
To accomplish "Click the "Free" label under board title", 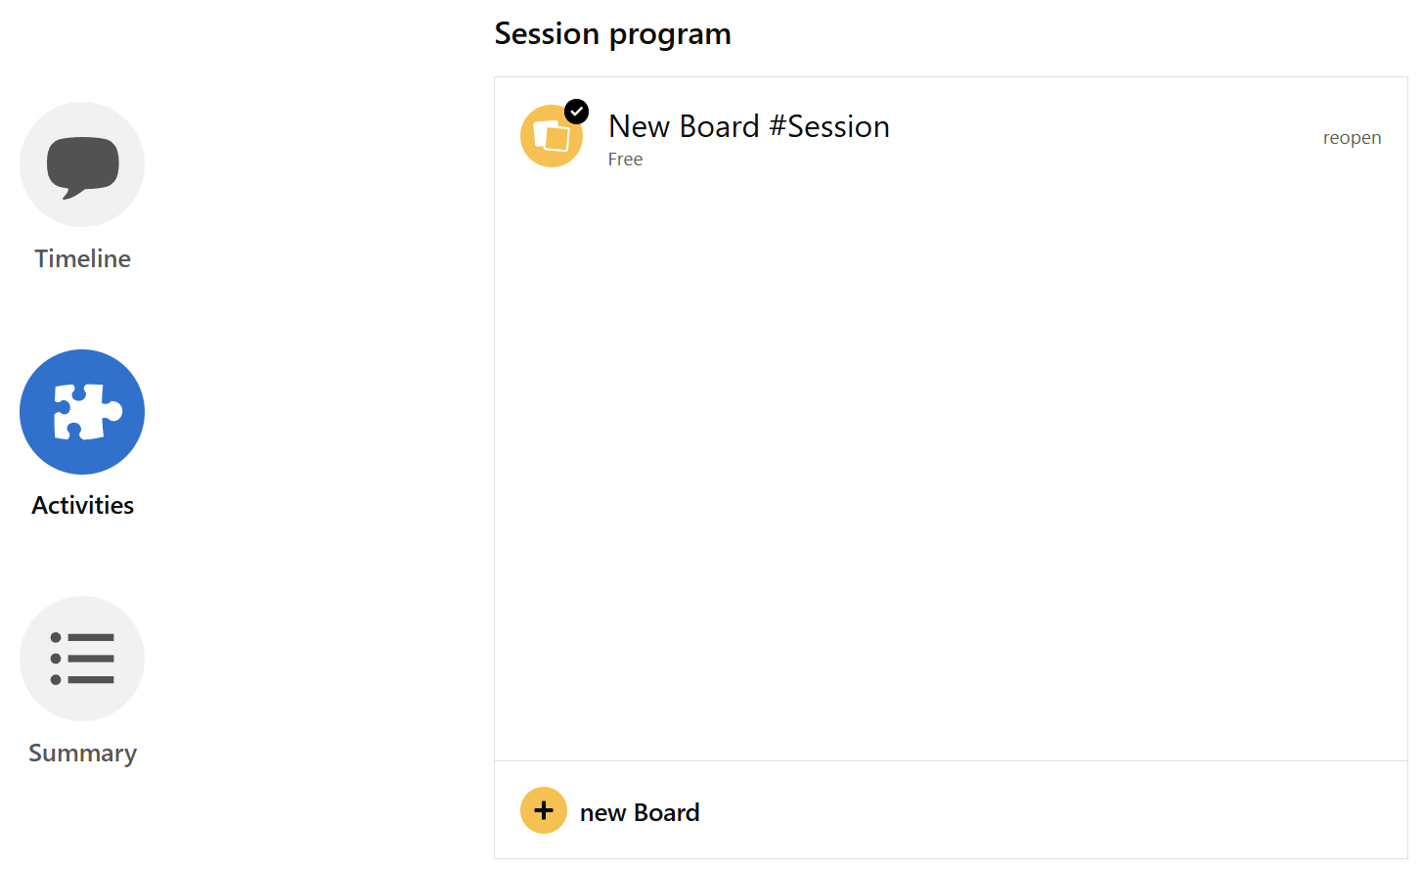I will pyautogui.click(x=625, y=160).
